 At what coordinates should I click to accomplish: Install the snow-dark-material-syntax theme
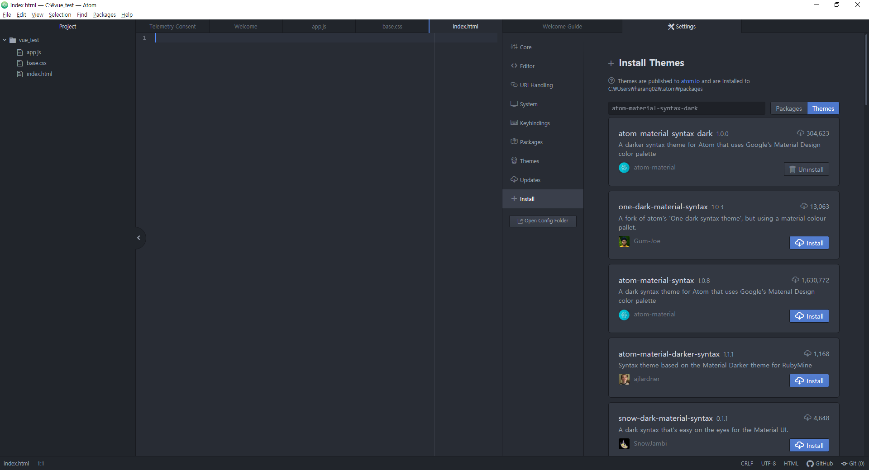(x=809, y=446)
